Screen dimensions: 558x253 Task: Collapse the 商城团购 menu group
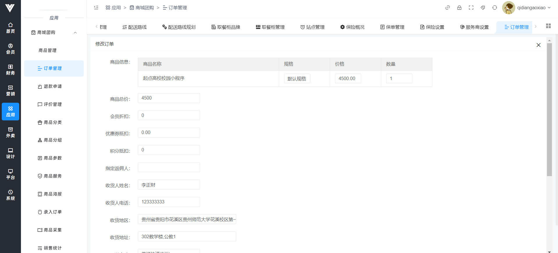click(75, 32)
